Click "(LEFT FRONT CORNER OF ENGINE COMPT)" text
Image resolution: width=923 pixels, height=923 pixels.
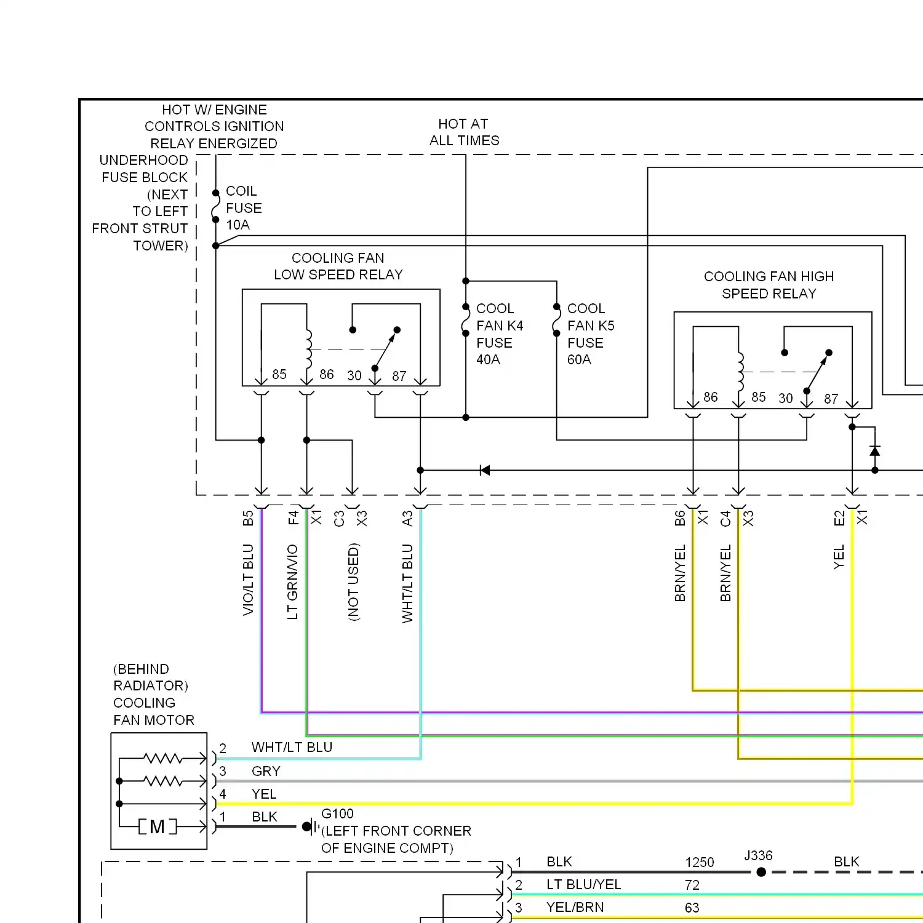tap(396, 839)
